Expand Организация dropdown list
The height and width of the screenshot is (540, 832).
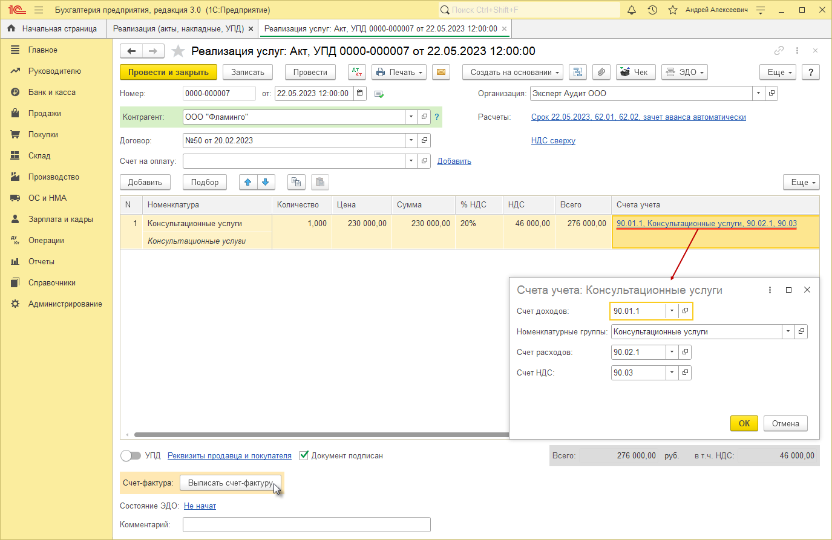(759, 93)
